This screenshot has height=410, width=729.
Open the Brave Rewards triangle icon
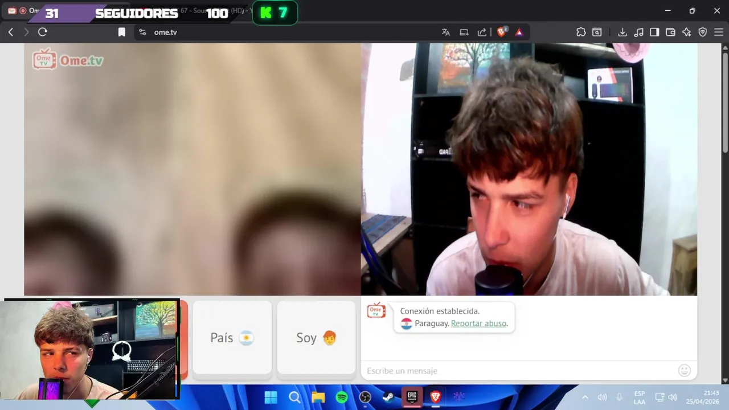click(x=519, y=32)
